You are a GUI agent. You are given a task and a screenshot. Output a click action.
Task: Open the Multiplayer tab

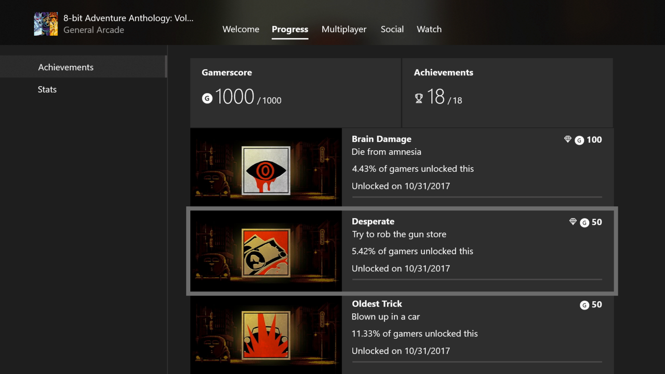(x=344, y=29)
